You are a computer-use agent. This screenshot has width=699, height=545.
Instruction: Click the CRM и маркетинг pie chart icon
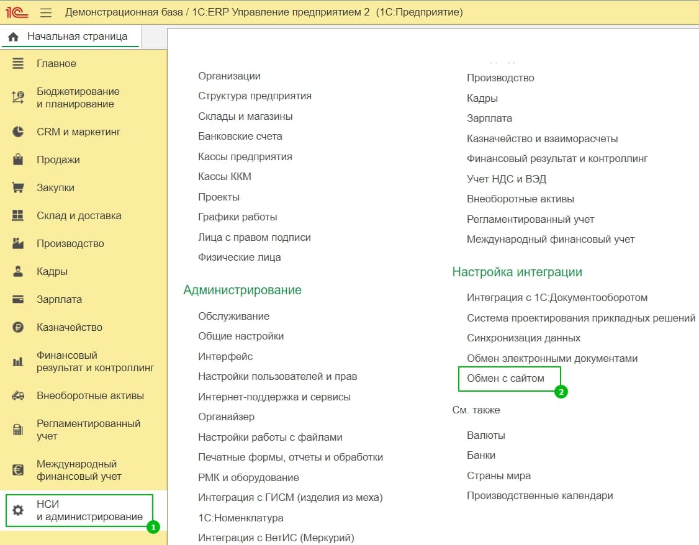click(18, 132)
